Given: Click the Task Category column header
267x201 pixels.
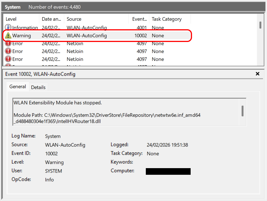Looking at the screenshot, I should click(167, 19).
